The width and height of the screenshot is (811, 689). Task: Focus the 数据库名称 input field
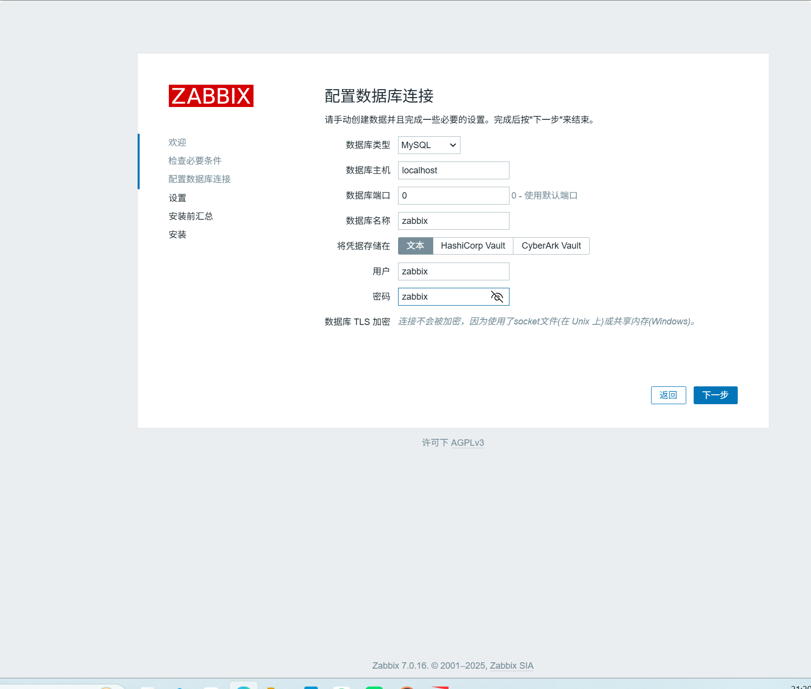pos(454,221)
